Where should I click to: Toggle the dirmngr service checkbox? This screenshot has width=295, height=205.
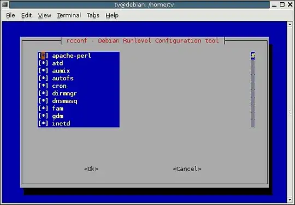point(43,93)
